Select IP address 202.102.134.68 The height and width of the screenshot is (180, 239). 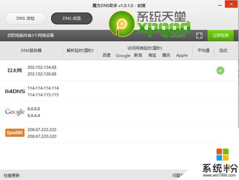[42, 67]
